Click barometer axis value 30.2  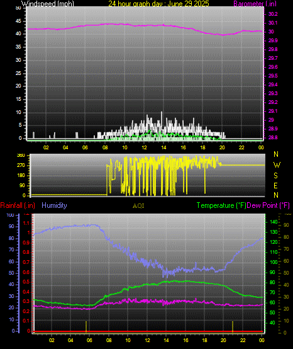(273, 14)
